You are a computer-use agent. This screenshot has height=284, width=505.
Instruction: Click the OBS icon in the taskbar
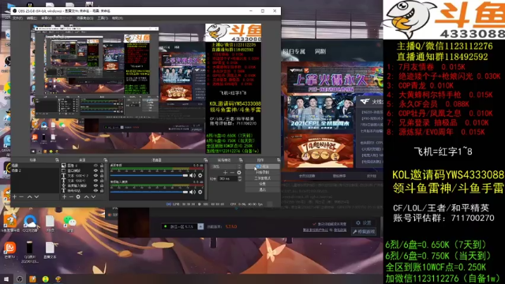click(20, 278)
